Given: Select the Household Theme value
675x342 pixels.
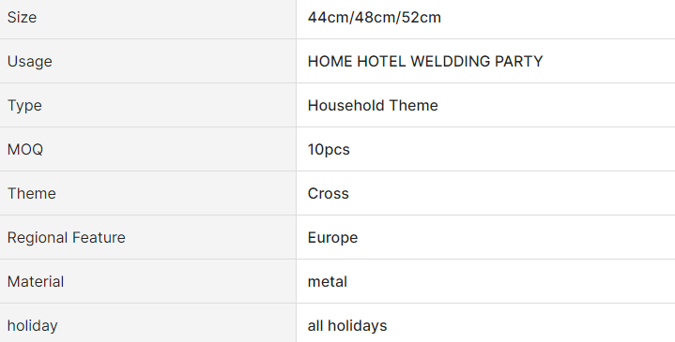Looking at the screenshot, I should (x=373, y=105).
